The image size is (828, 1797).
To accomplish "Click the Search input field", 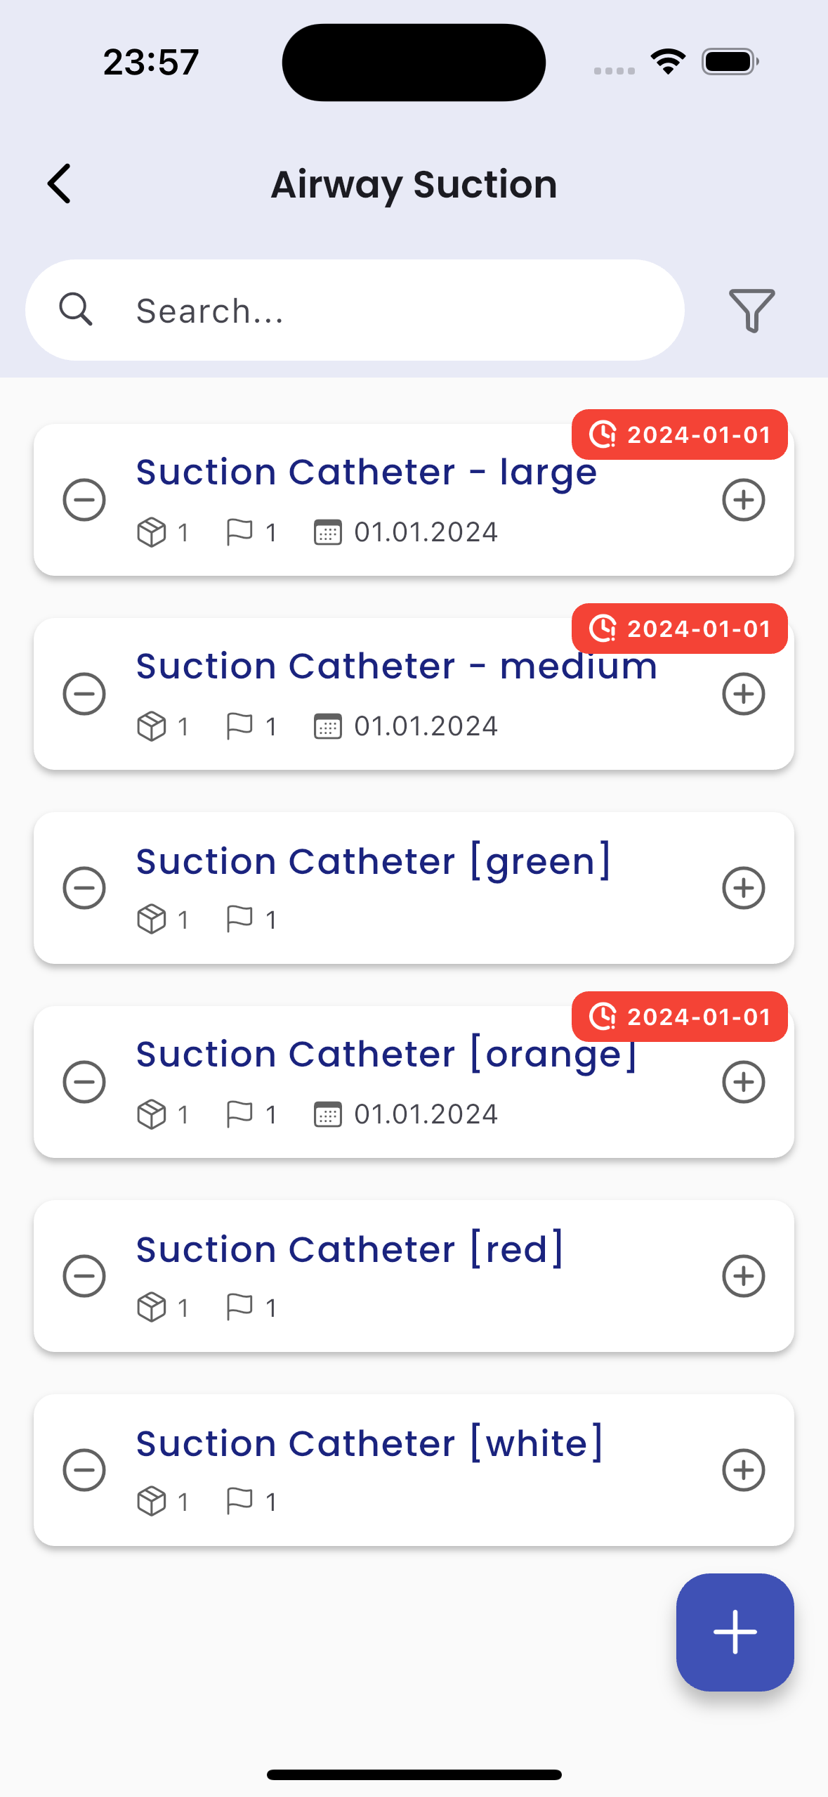I will [393, 310].
